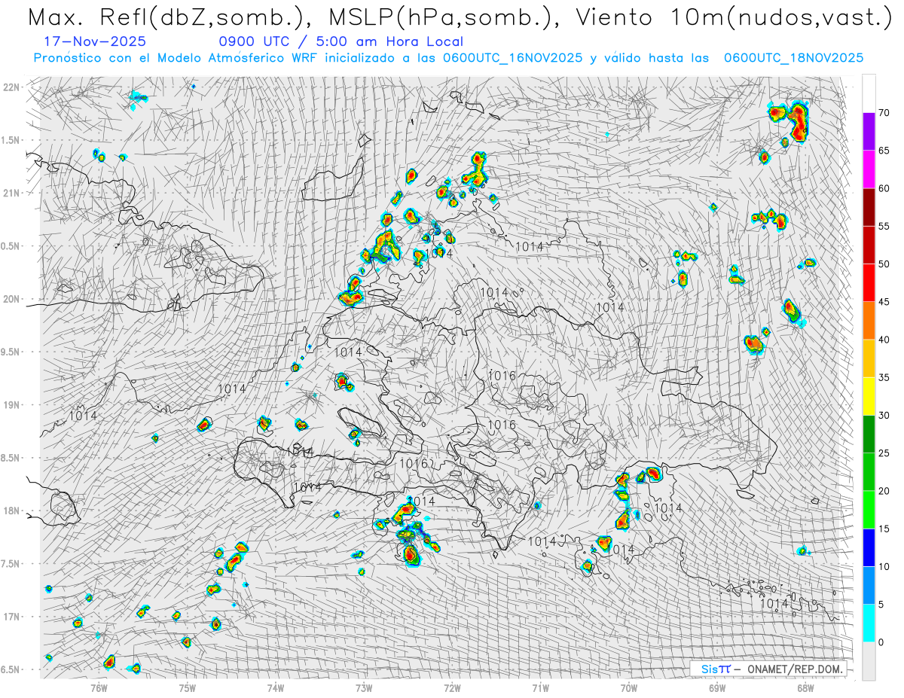Select the orange 40–45 dBZ colorbar segment

point(869,321)
